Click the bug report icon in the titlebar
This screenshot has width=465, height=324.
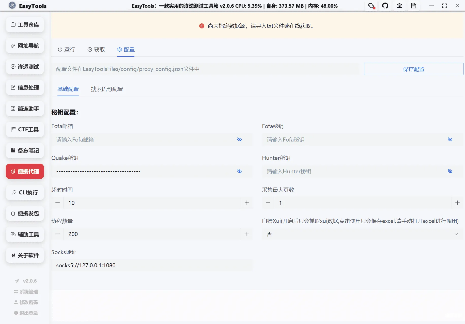point(399,6)
